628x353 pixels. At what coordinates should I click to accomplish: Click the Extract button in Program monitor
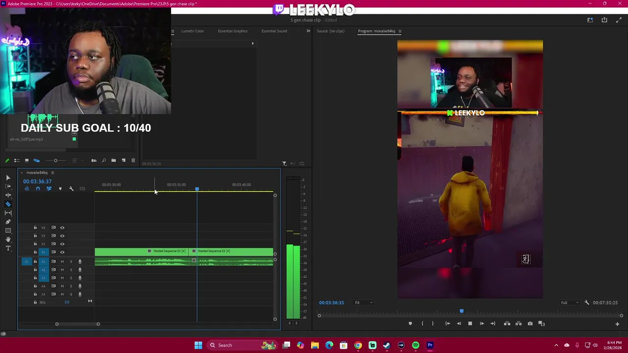pos(518,324)
